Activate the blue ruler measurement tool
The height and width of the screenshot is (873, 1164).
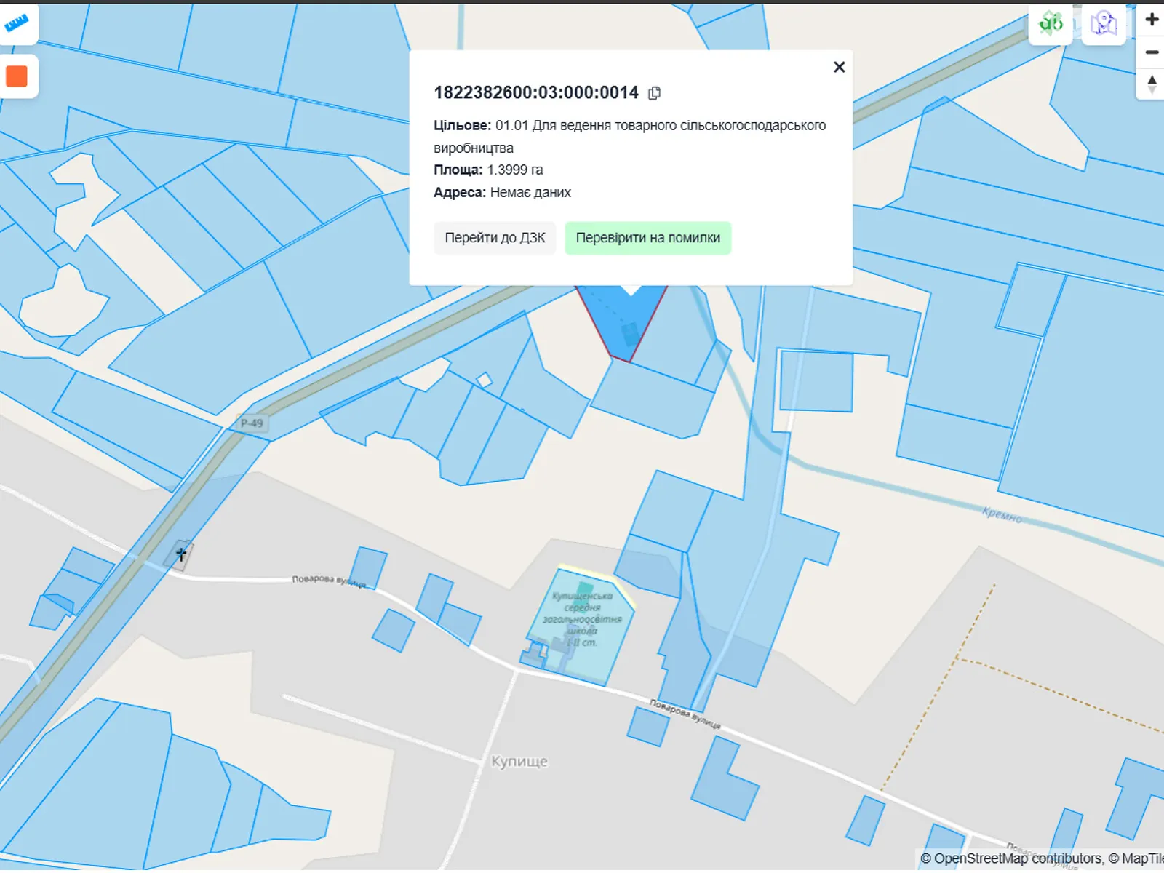17,24
